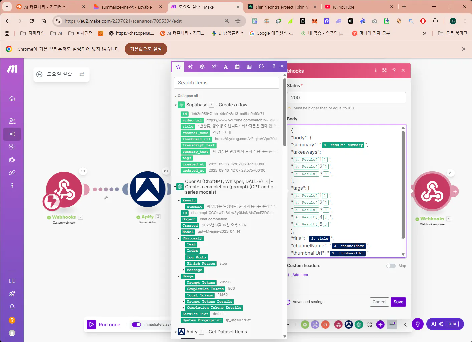
Task: Toggle the Immediately scheduling switch
Action: (136, 325)
